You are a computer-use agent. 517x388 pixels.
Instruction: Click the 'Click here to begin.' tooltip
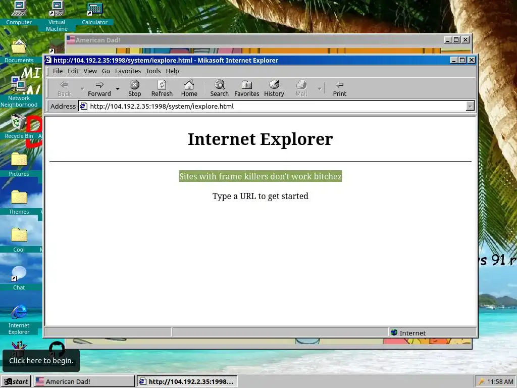(x=41, y=361)
